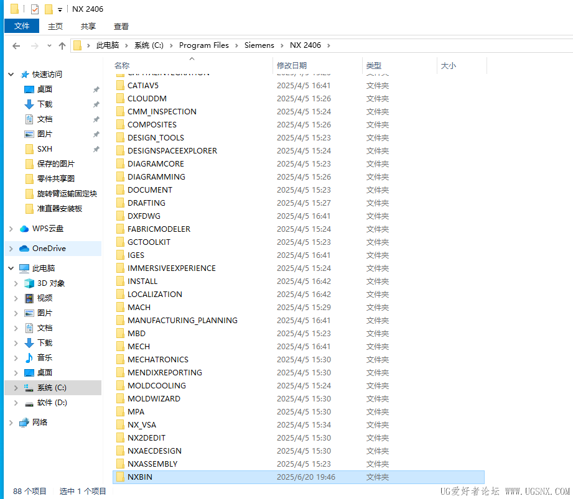Select the CLOUDDM folder icon
This screenshot has height=499, width=573.
click(x=120, y=99)
